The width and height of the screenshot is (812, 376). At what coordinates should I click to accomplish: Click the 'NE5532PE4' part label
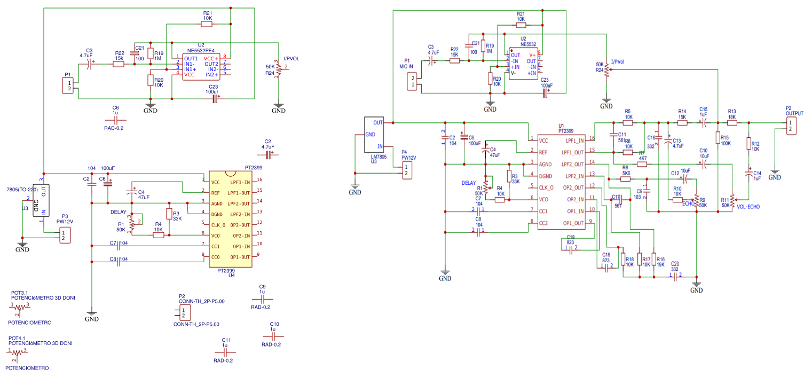pos(200,50)
